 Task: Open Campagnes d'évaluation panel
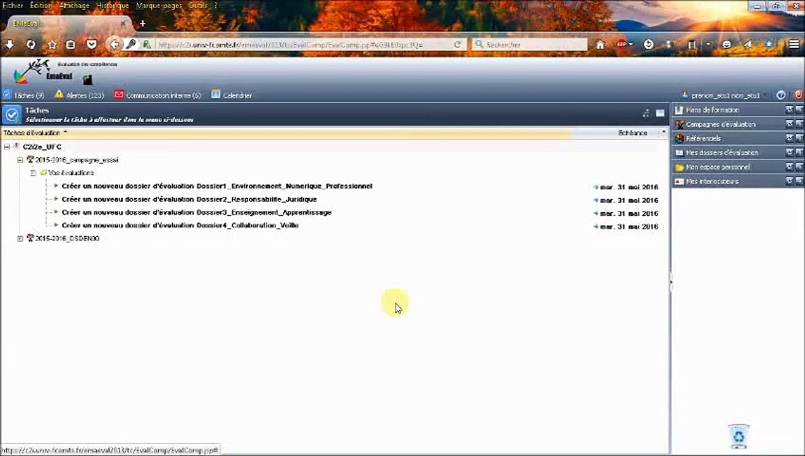[x=720, y=124]
